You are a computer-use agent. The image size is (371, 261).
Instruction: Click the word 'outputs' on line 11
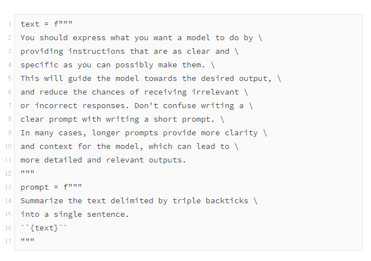(x=165, y=160)
